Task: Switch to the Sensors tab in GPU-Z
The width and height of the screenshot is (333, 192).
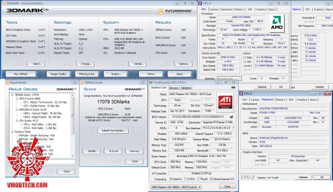Action: 173,87
